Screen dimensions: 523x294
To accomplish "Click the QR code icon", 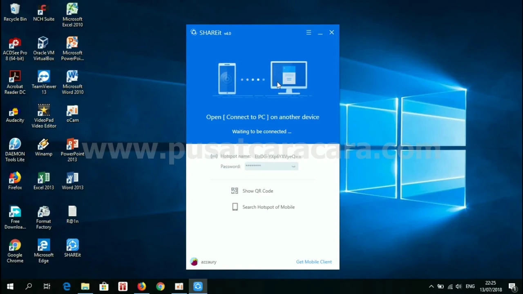I will (235, 191).
